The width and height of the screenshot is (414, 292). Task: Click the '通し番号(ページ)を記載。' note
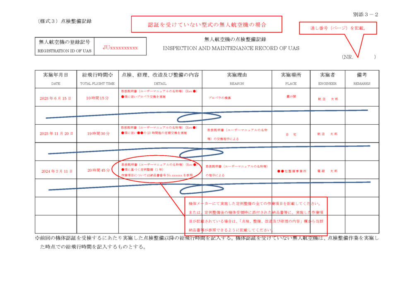click(x=338, y=28)
